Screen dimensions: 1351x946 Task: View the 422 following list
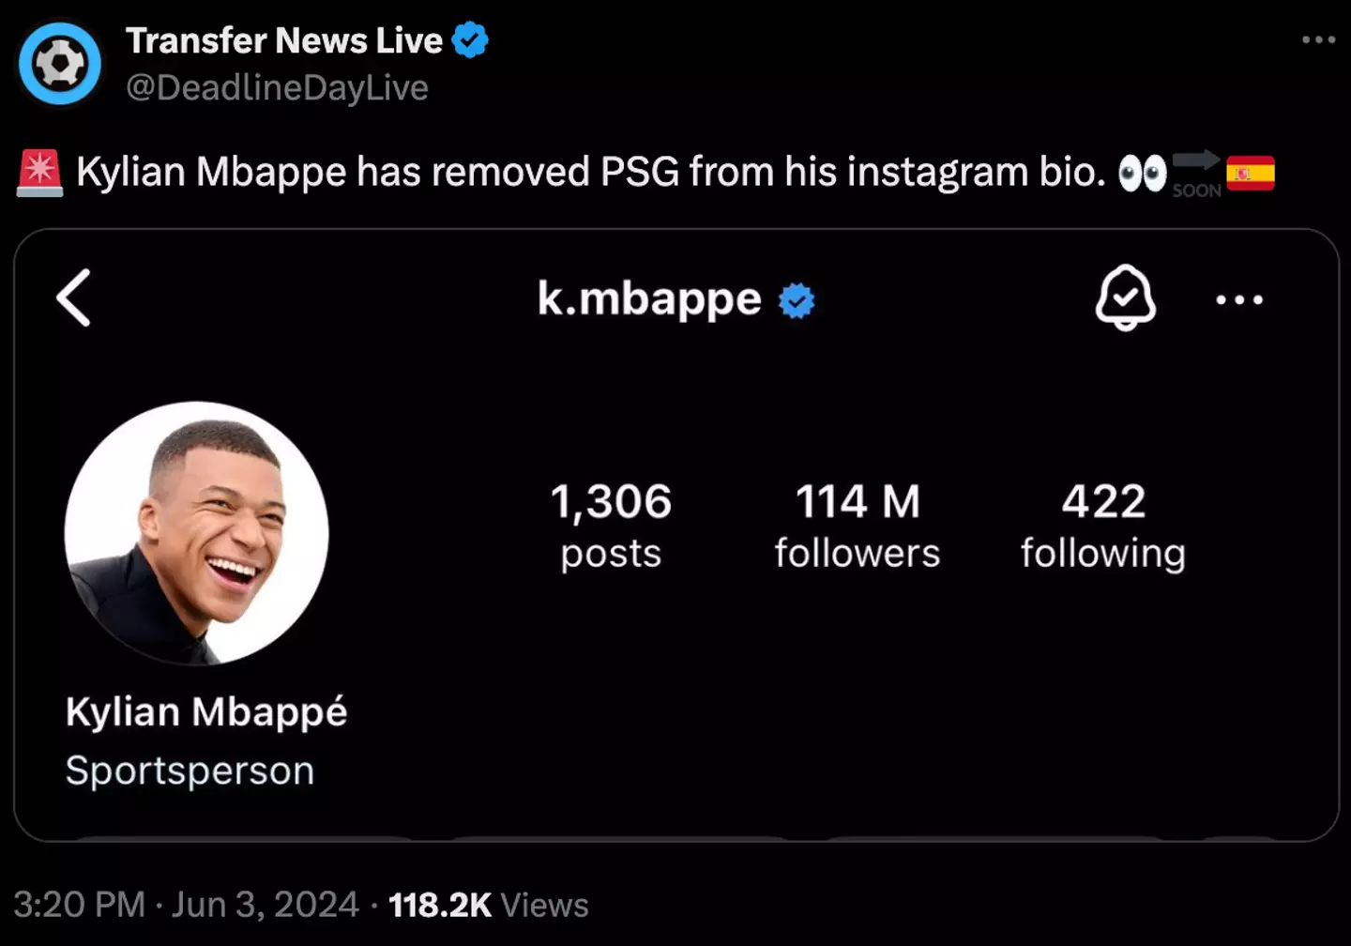(1103, 526)
